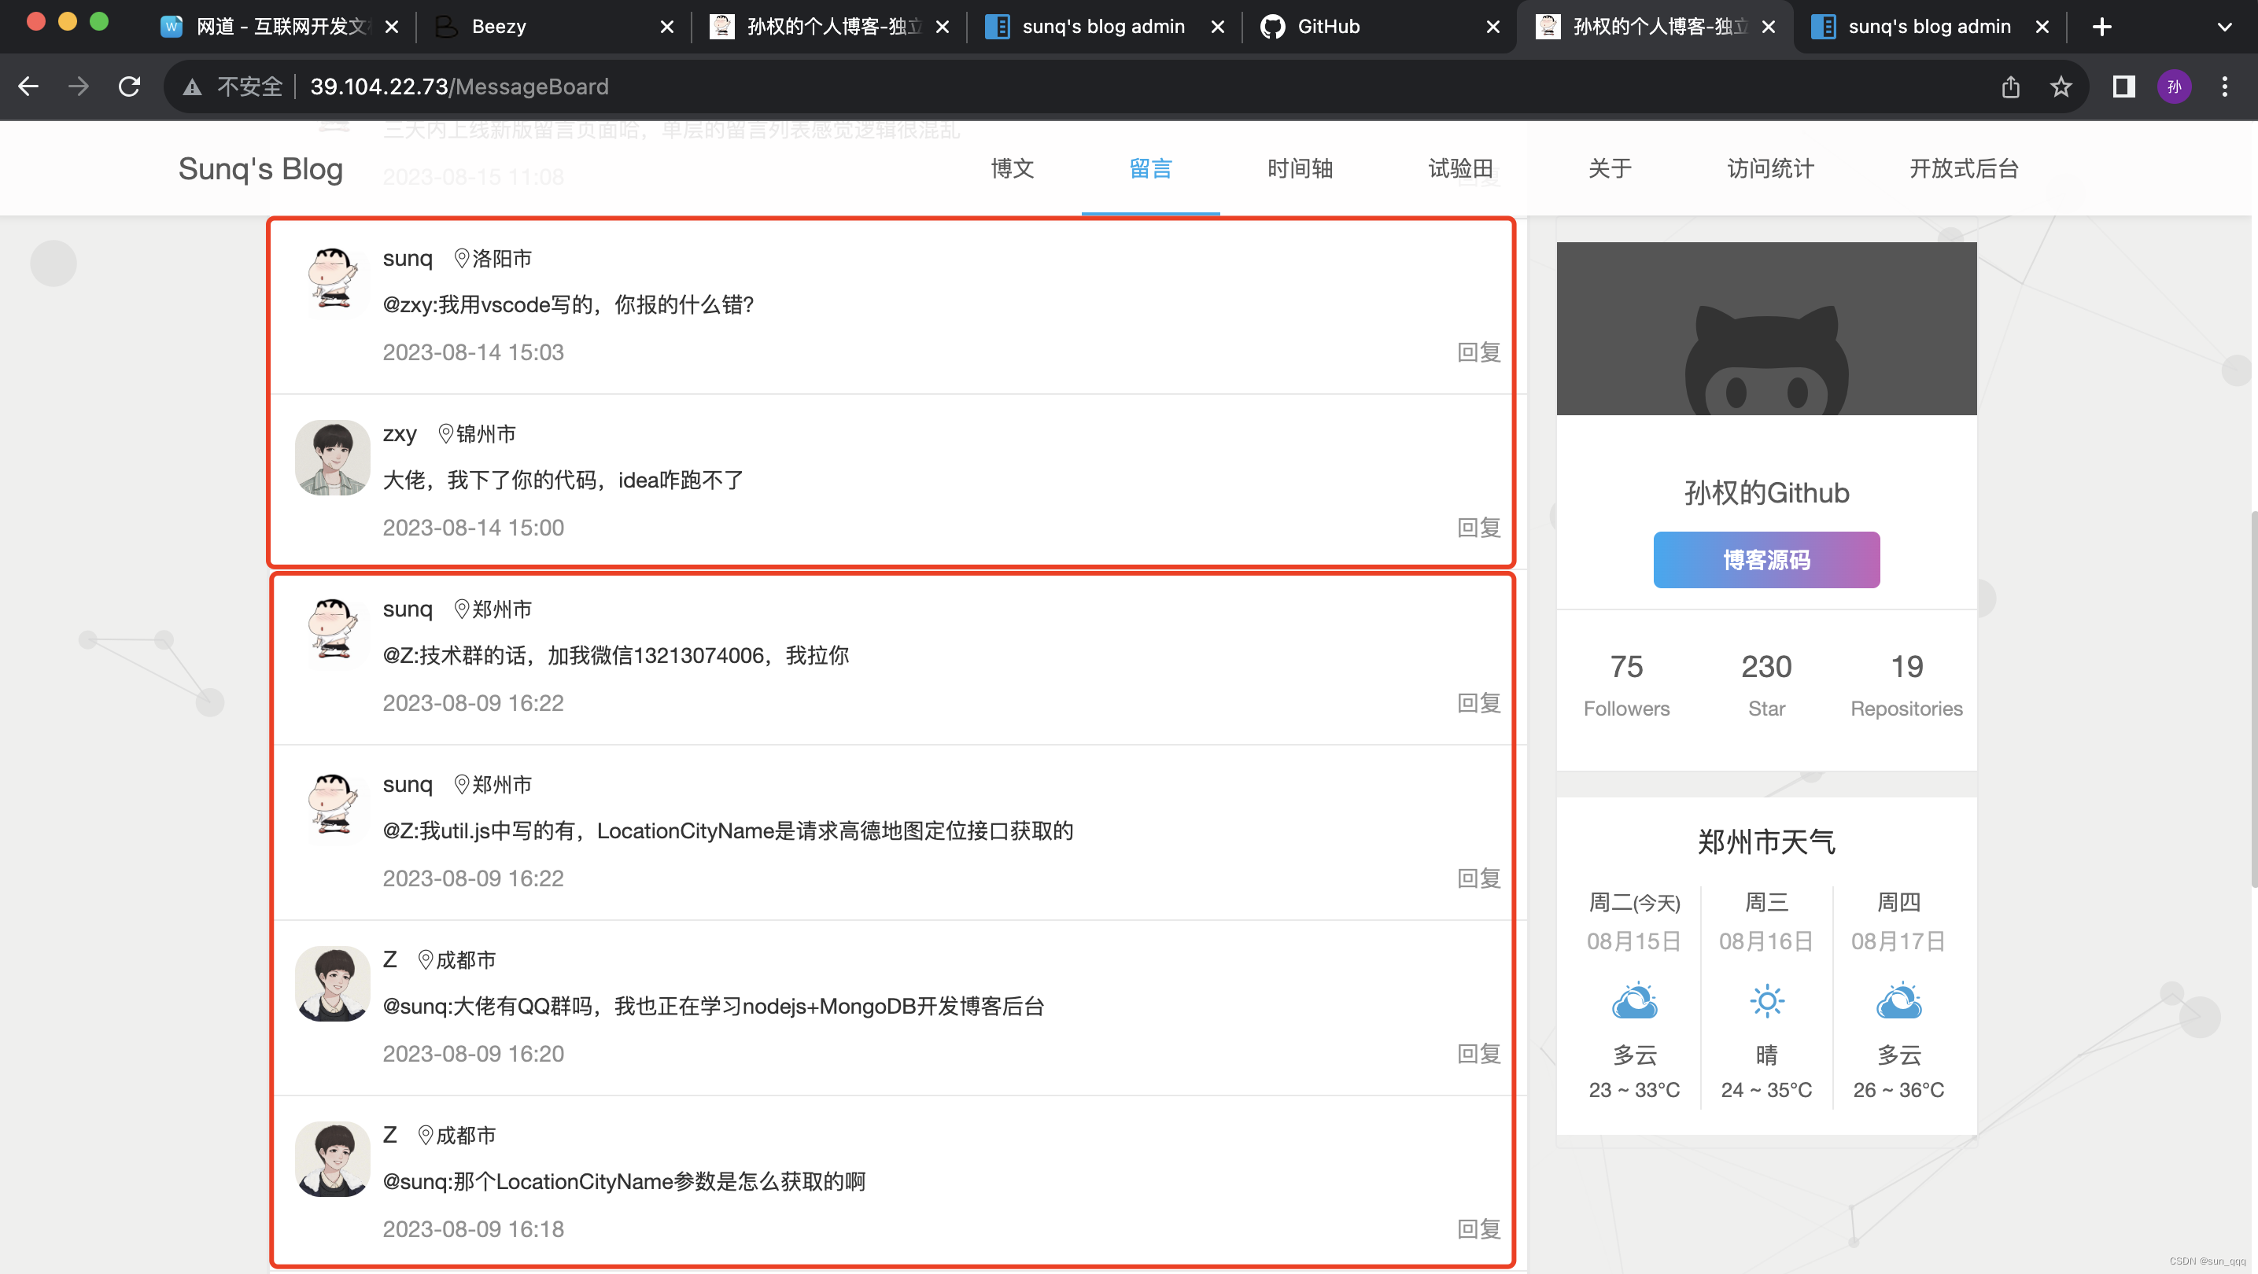Expand the tab search chevron

2224,28
